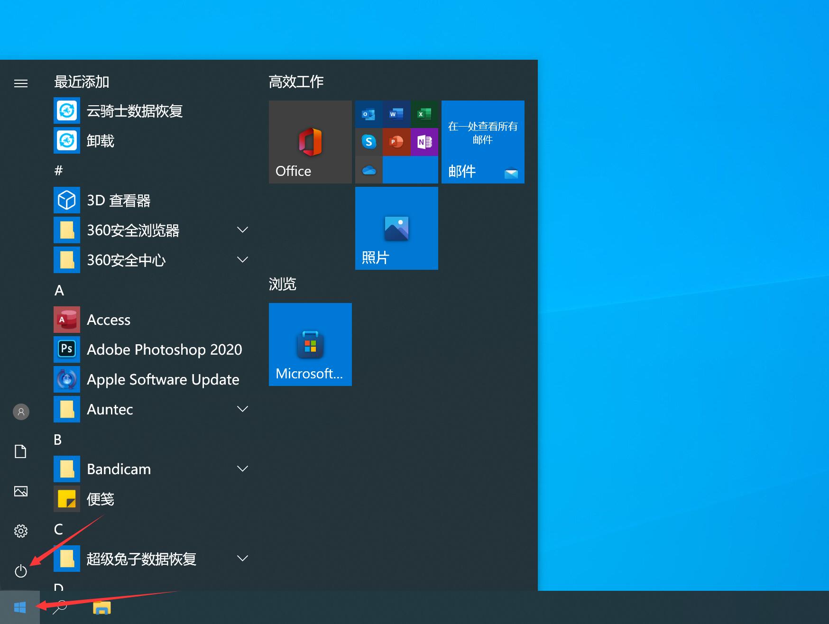Open the 超级兔子数据恢复 folder icon
This screenshot has height=624, width=829.
click(67, 559)
